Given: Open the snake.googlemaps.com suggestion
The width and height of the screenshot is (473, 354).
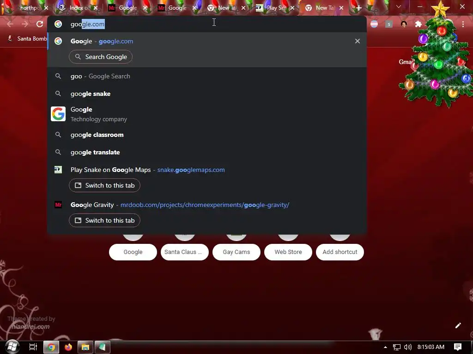Looking at the screenshot, I should (206, 170).
